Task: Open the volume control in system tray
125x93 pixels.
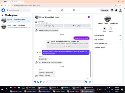Action: (x=107, y=91)
